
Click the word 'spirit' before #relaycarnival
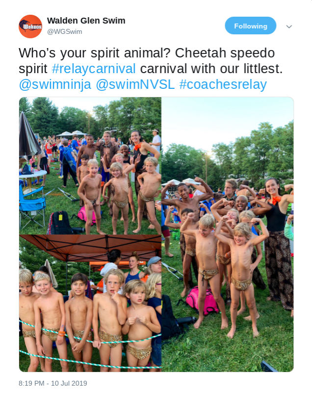point(33,69)
